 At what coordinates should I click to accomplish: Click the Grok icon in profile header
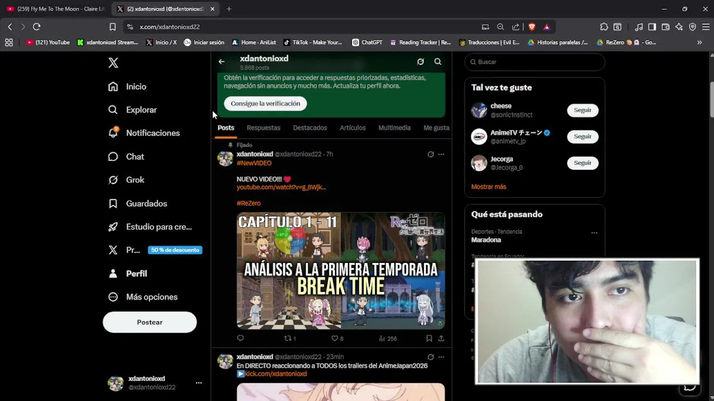pyautogui.click(x=421, y=62)
